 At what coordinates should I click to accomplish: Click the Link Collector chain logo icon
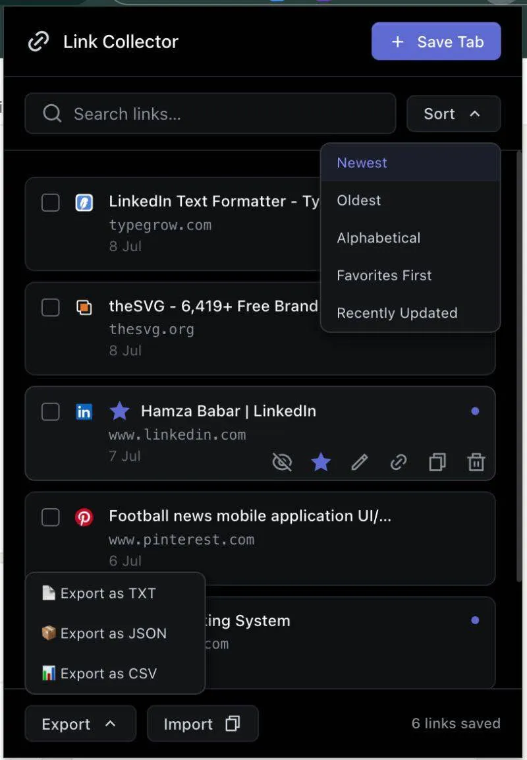tap(38, 42)
